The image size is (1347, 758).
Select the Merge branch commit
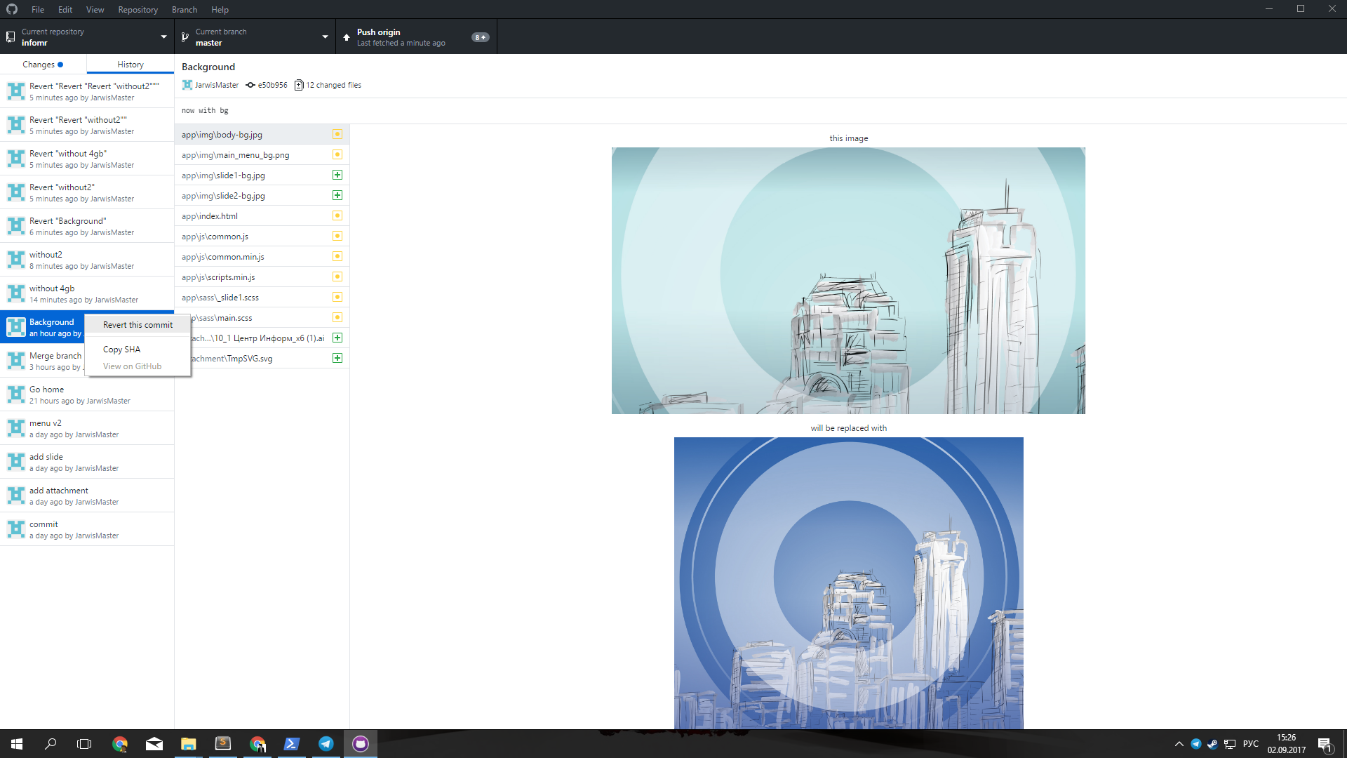click(42, 361)
